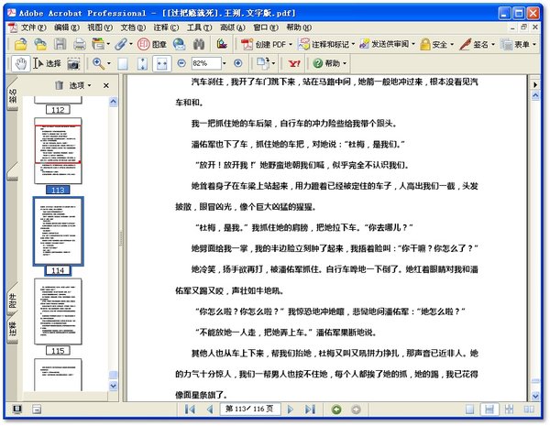Expand the zoom percentage dropdown arrow
550x426 pixels.
tap(225, 63)
